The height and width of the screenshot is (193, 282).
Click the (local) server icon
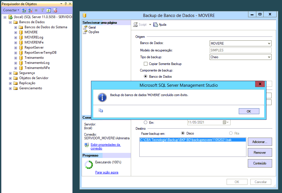tap(10, 17)
